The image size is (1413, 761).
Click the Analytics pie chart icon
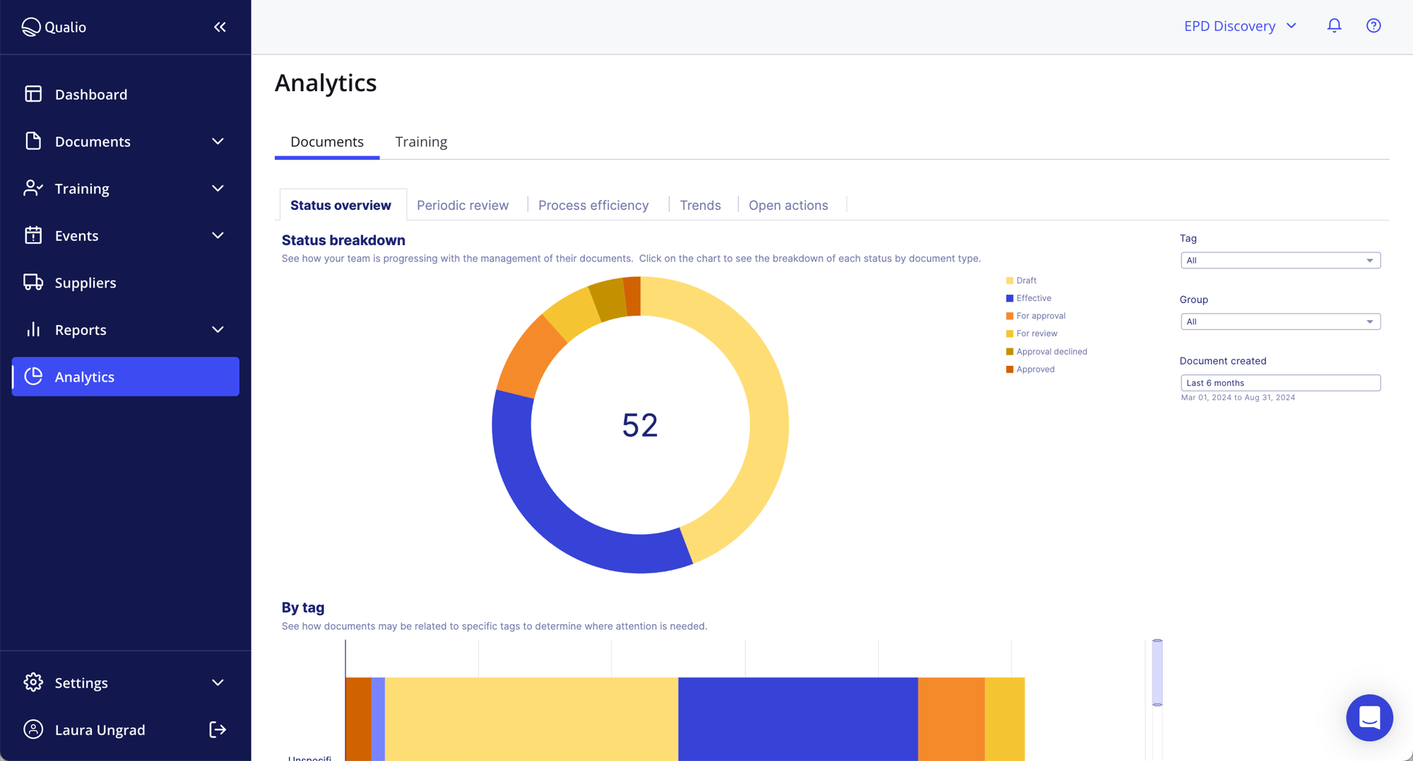tap(32, 377)
